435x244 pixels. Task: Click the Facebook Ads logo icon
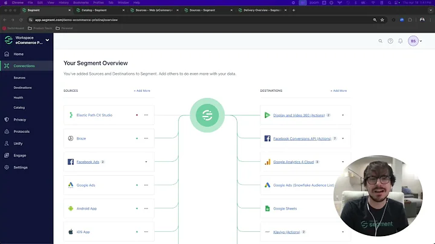(71, 162)
